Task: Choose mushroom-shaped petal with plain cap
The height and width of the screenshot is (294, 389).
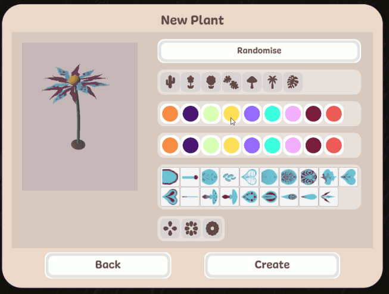Action: (229, 197)
